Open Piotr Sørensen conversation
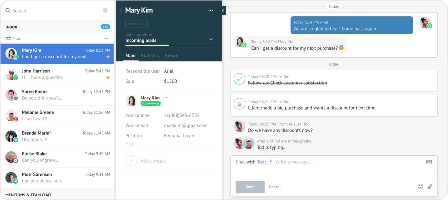This screenshot has width=448, height=200. click(57, 178)
